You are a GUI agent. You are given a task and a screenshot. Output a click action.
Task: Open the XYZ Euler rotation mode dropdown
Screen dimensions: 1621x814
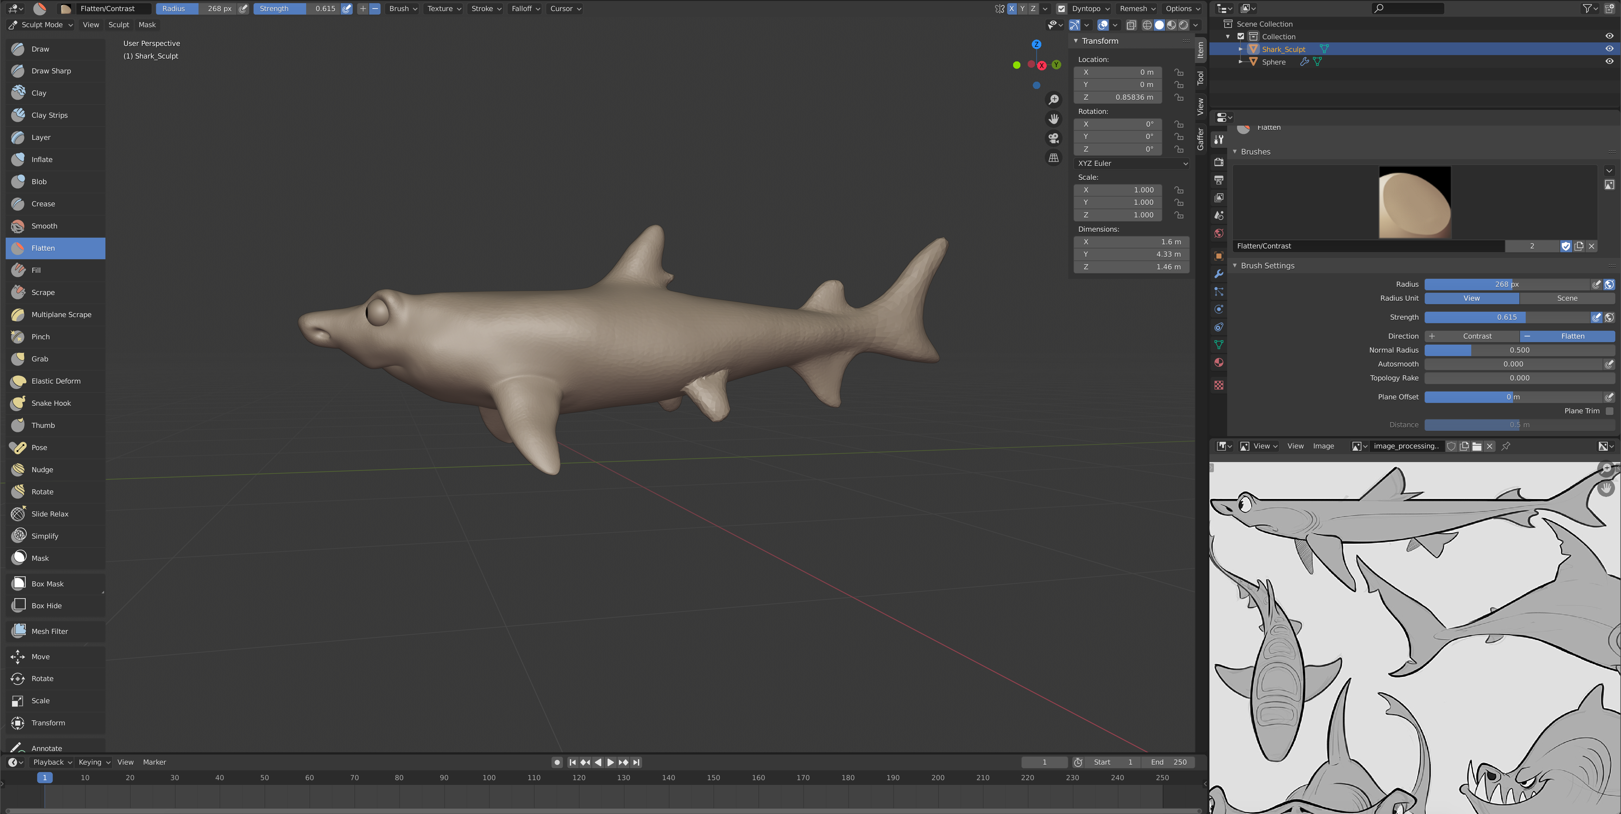(1132, 164)
